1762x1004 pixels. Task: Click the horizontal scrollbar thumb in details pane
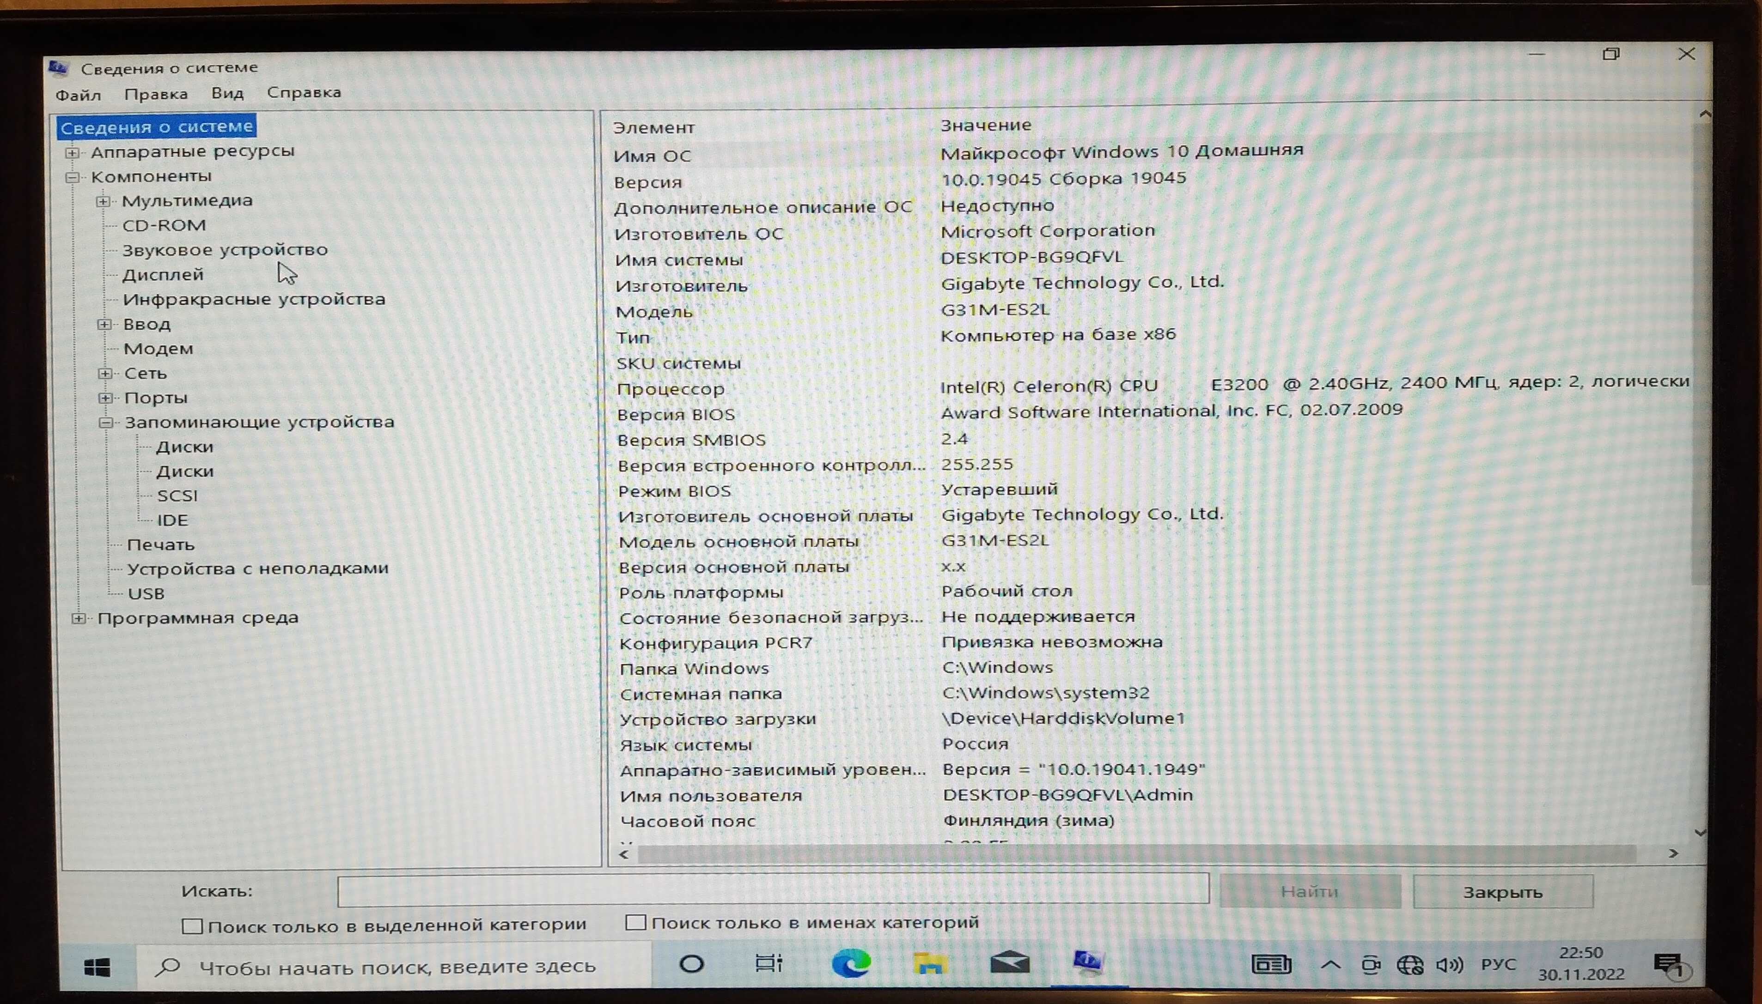pyautogui.click(x=1137, y=854)
